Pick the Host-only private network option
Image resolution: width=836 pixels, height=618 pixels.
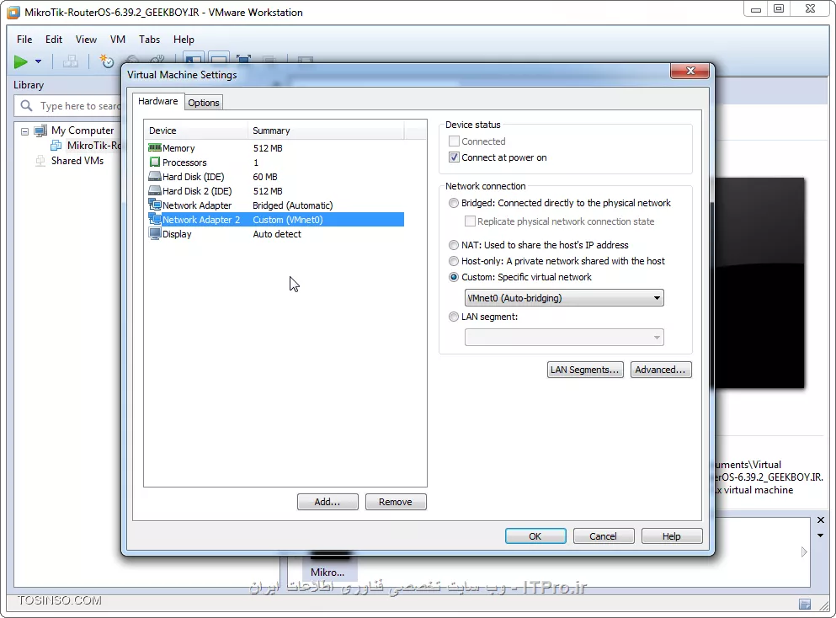point(455,261)
